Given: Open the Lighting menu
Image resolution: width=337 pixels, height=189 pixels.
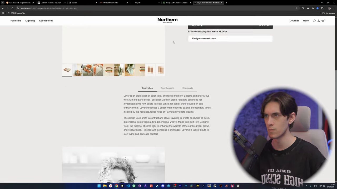Looking at the screenshot, I should tap(30, 20).
